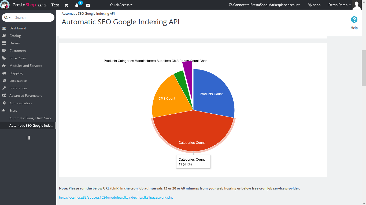Open the Demo Demo account dropdown
This screenshot has height=205, width=366.
(340, 5)
